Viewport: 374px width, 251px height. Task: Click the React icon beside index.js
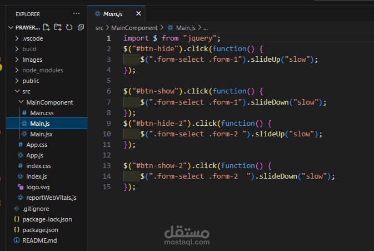tap(21, 176)
